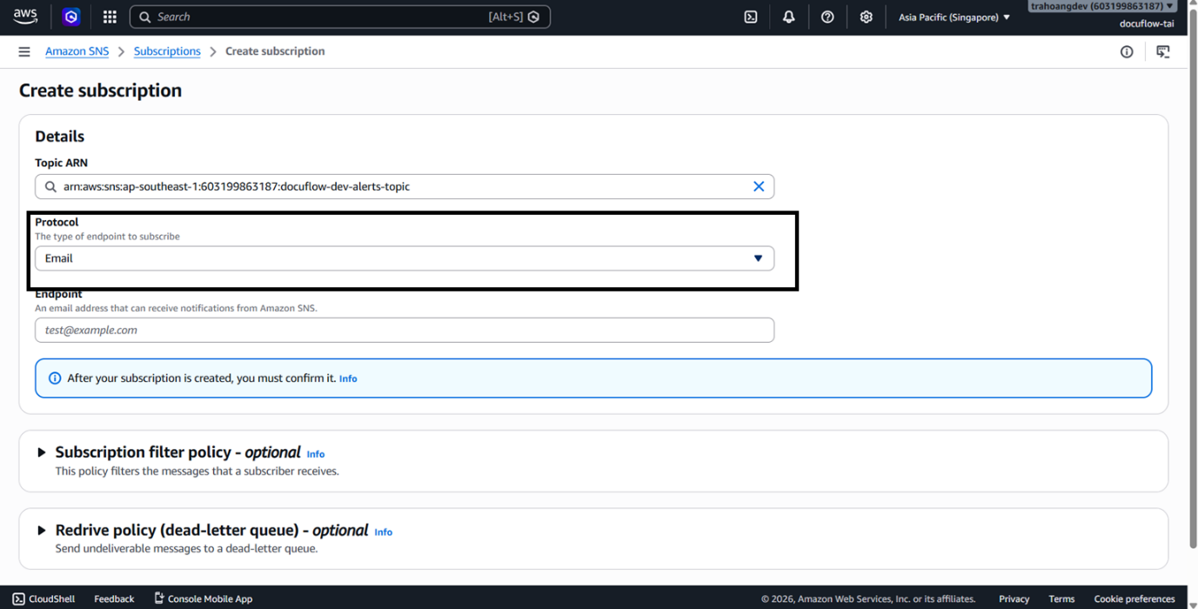Click the Feedback link in footer
The image size is (1198, 609).
point(114,599)
